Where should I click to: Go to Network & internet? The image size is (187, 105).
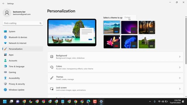tap(23, 43)
